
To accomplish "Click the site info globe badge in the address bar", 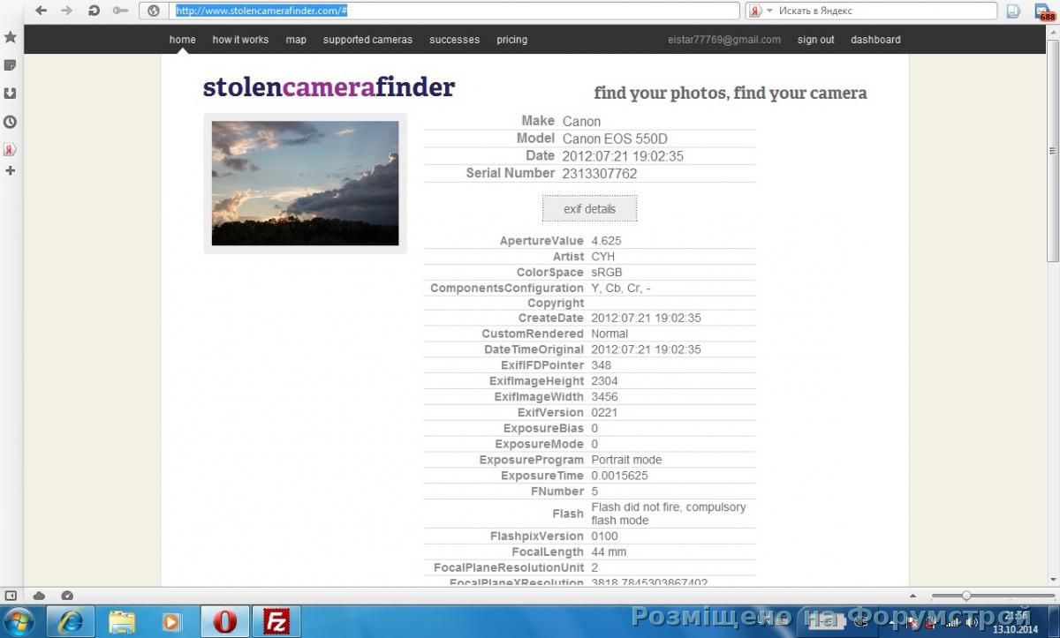I will tap(154, 11).
